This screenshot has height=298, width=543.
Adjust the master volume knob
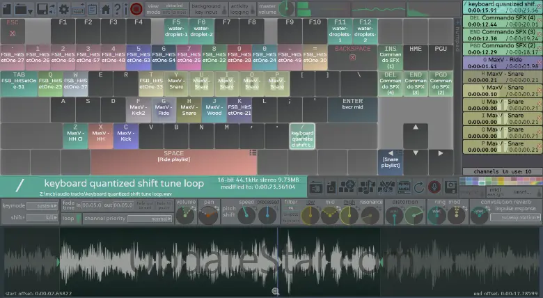point(286,8)
